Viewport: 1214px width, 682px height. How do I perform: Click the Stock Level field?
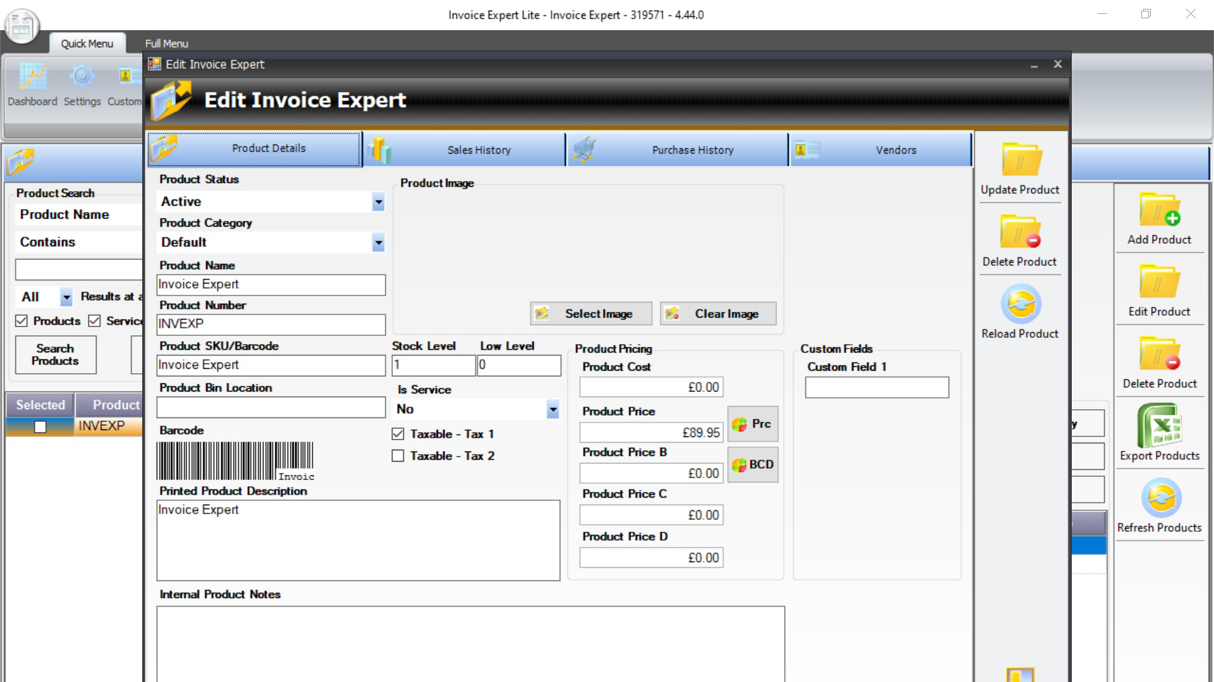(433, 365)
